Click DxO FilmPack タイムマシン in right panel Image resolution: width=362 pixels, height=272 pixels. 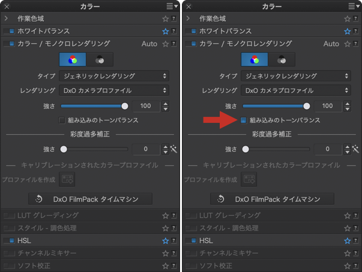[272, 199]
